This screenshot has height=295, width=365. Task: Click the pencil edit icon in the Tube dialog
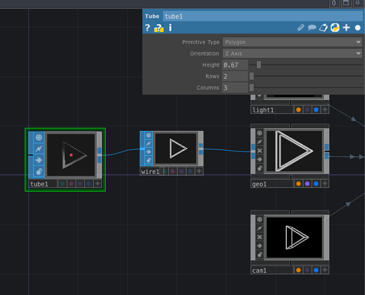coord(301,27)
